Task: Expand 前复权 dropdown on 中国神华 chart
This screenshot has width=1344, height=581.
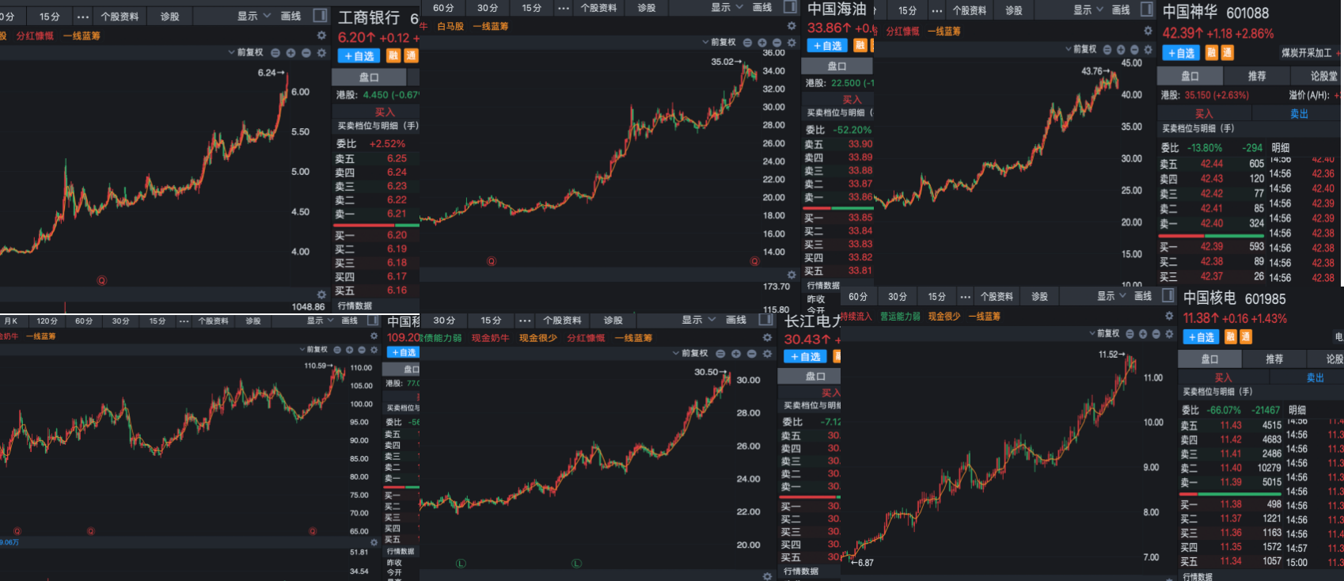Action: pyautogui.click(x=1080, y=49)
